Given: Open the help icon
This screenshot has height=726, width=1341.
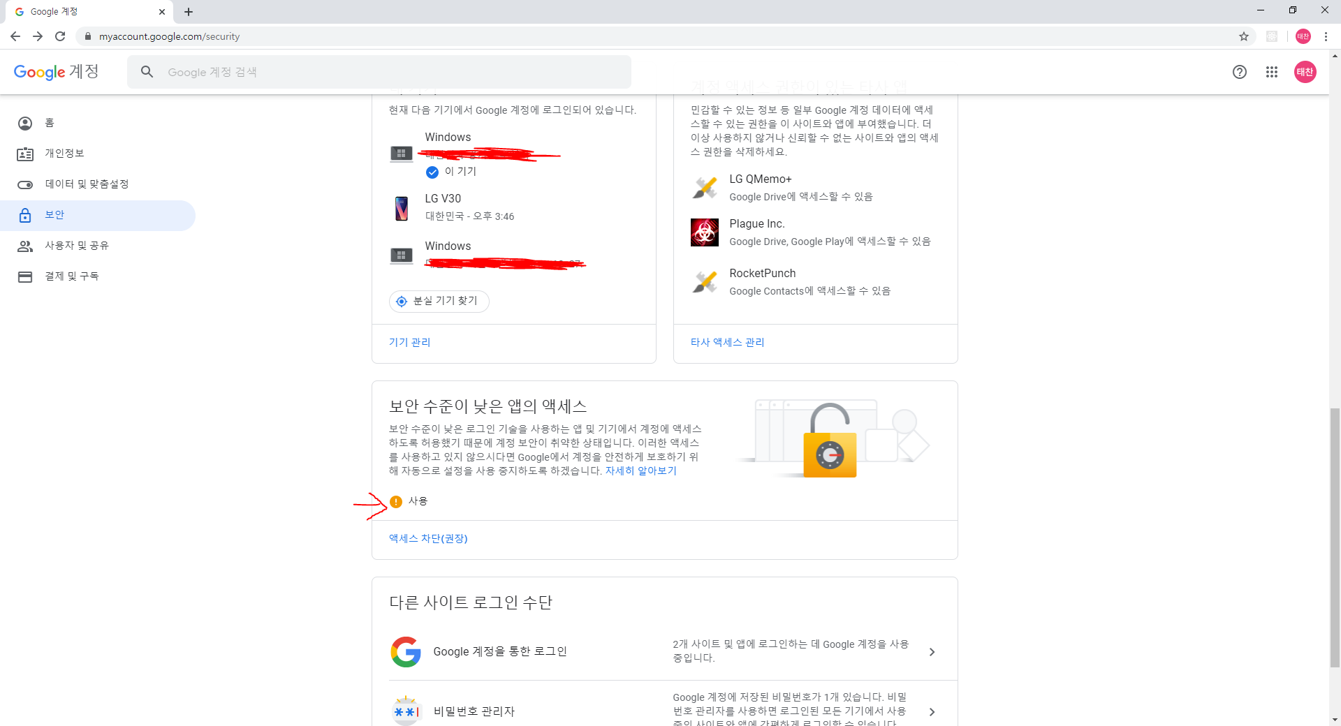Looking at the screenshot, I should click(x=1239, y=72).
